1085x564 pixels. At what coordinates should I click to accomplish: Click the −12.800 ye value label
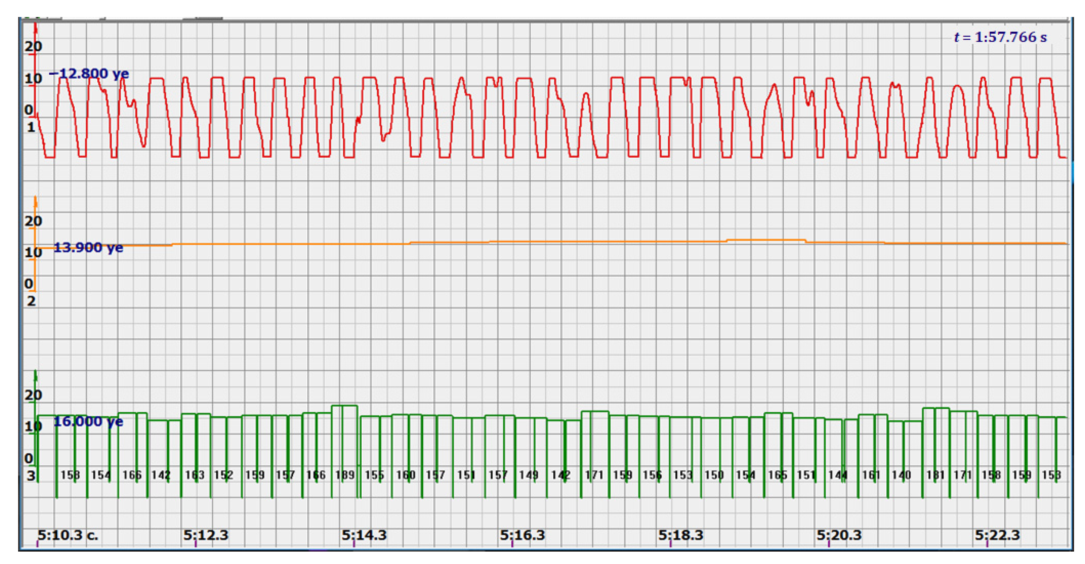(89, 74)
